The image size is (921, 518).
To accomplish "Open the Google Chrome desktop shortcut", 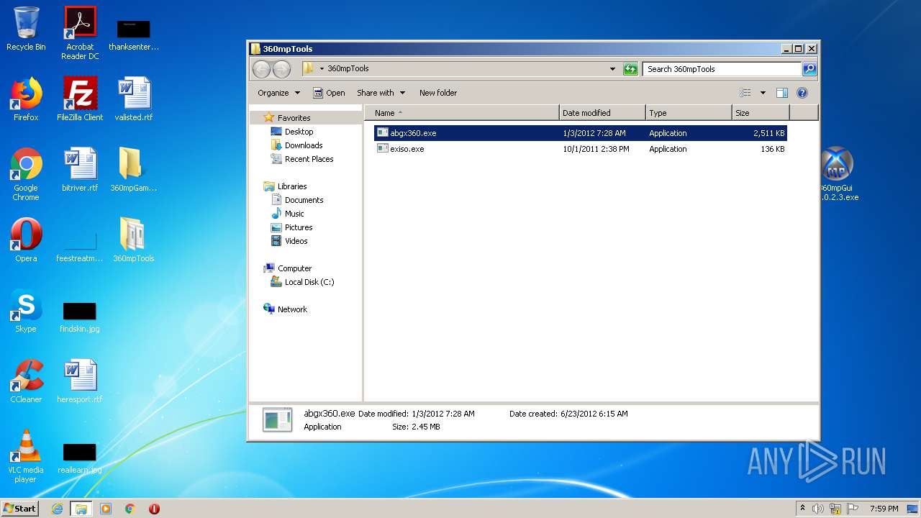I will coord(26,173).
